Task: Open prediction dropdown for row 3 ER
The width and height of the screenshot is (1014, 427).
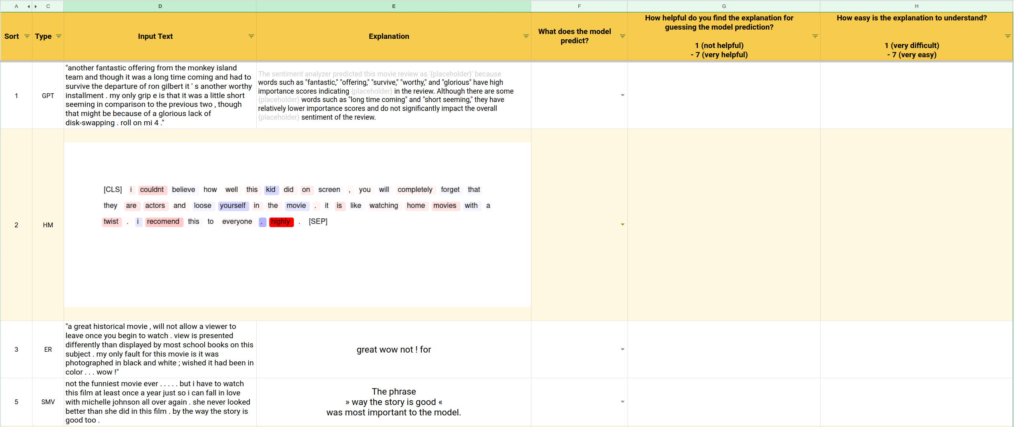Action: (x=622, y=349)
